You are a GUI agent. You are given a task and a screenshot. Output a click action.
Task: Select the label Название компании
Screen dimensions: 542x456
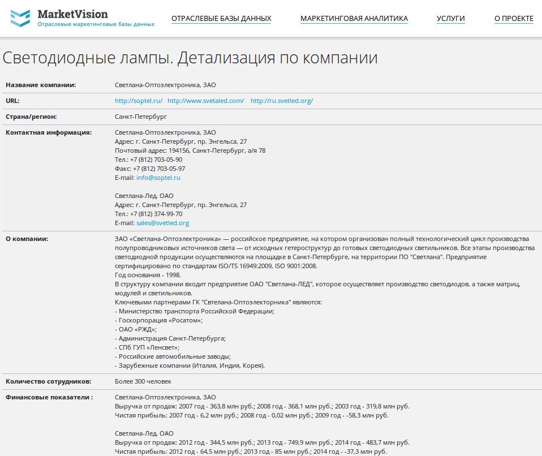pyautogui.click(x=41, y=85)
